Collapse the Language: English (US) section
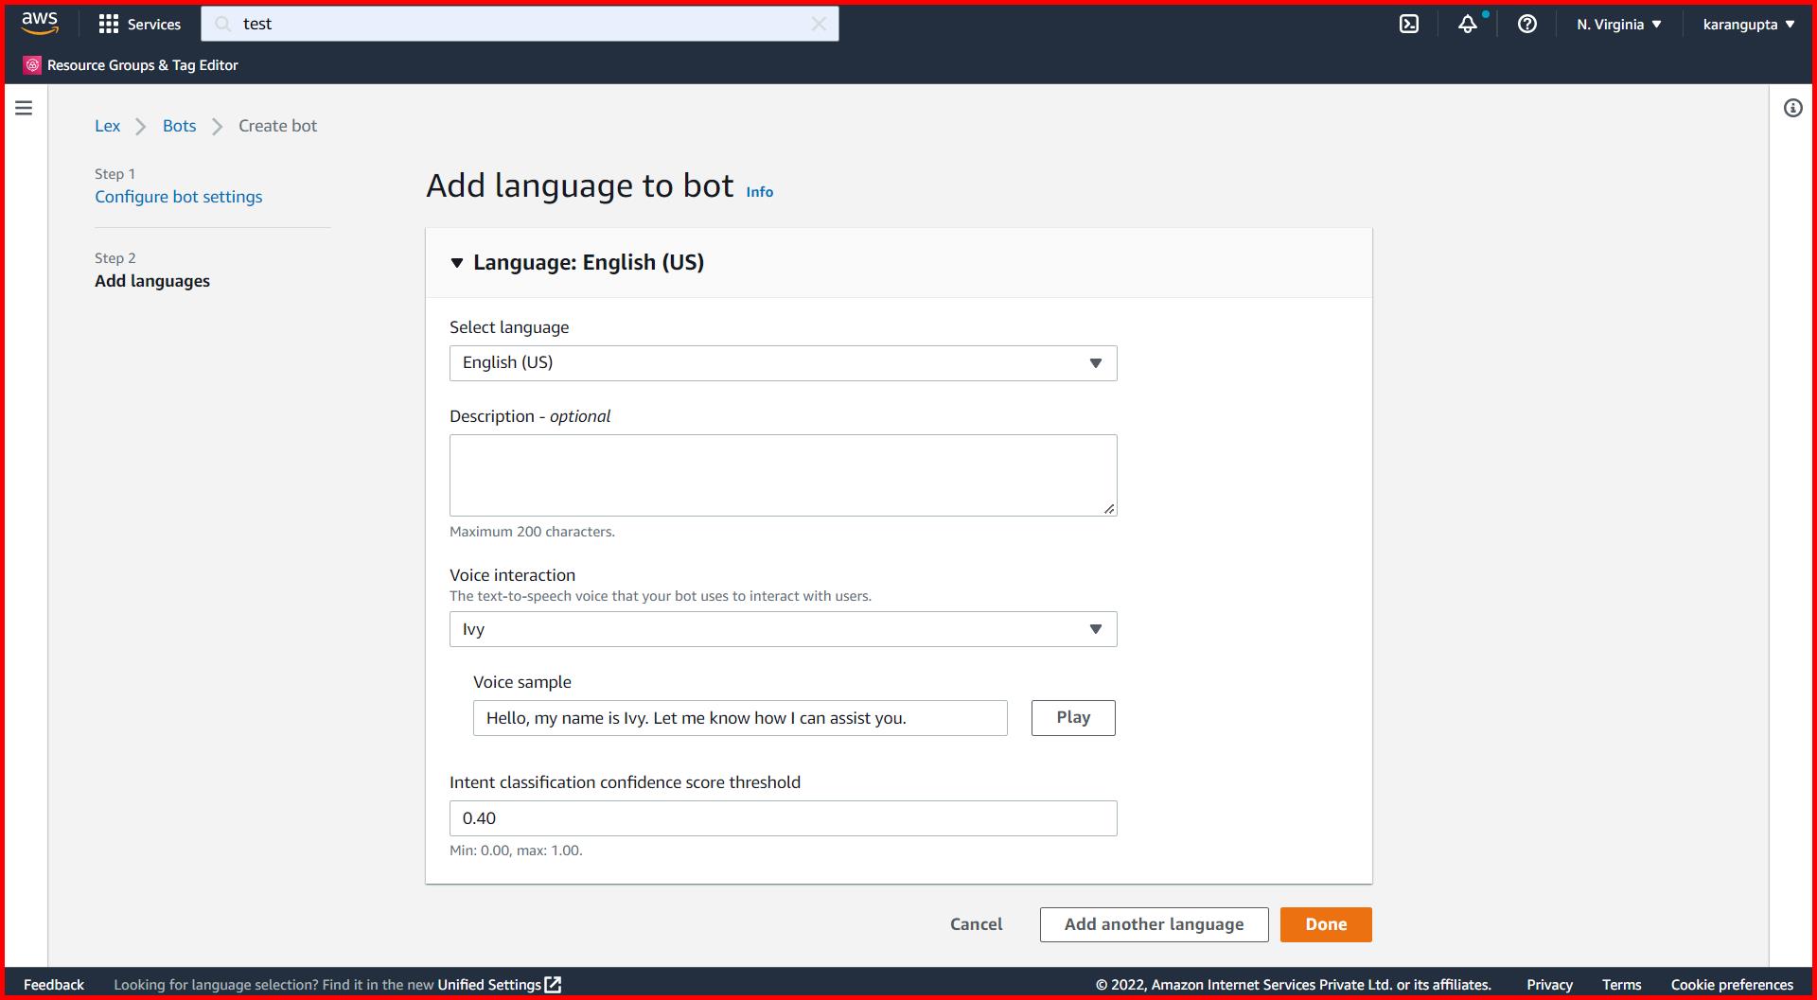The width and height of the screenshot is (1817, 1000). click(x=457, y=263)
